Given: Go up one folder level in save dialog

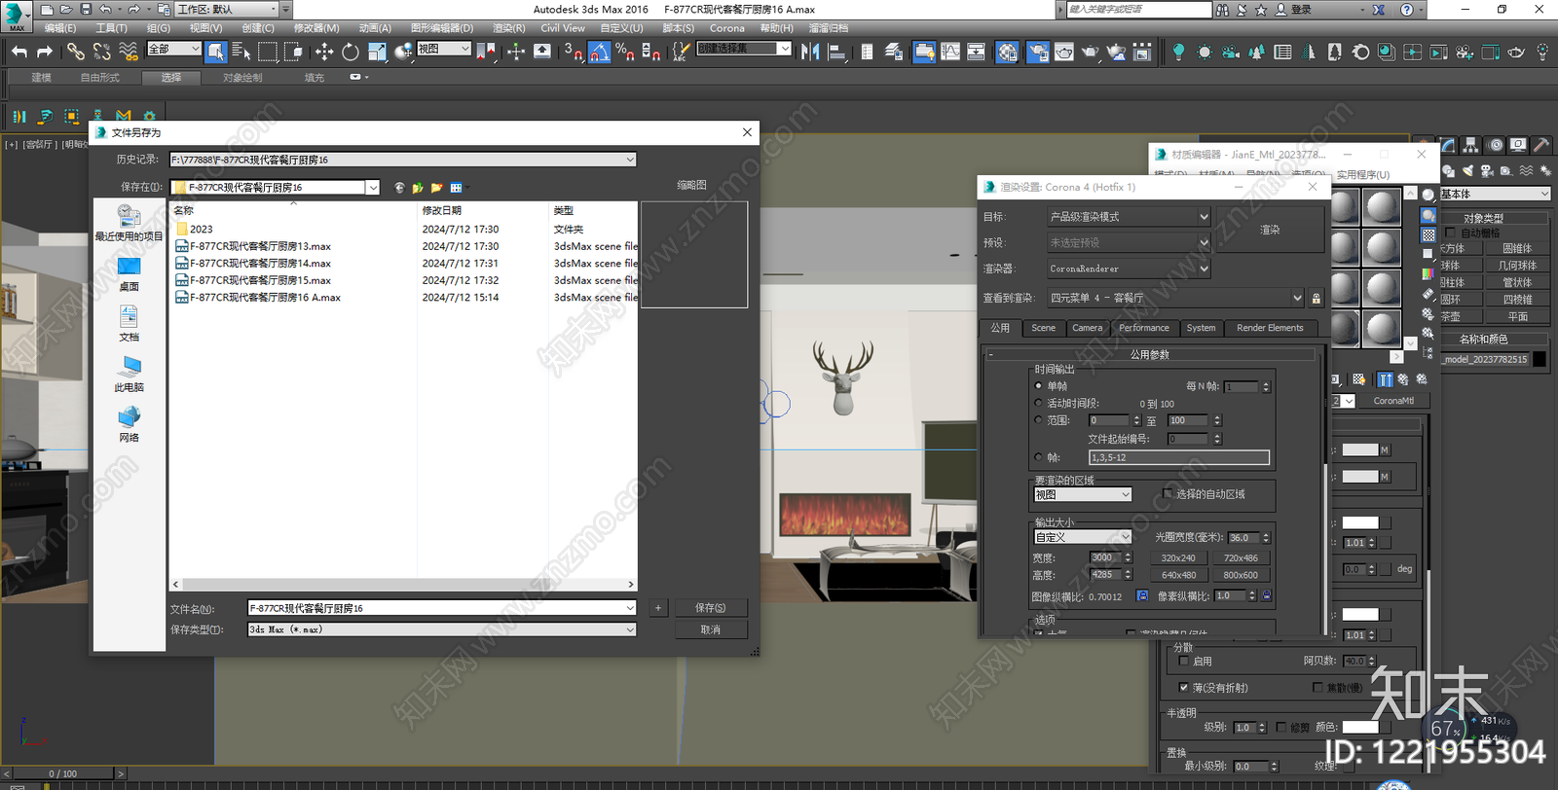Looking at the screenshot, I should [x=418, y=187].
